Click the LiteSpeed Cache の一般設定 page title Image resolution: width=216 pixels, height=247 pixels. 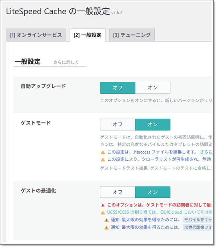58,11
